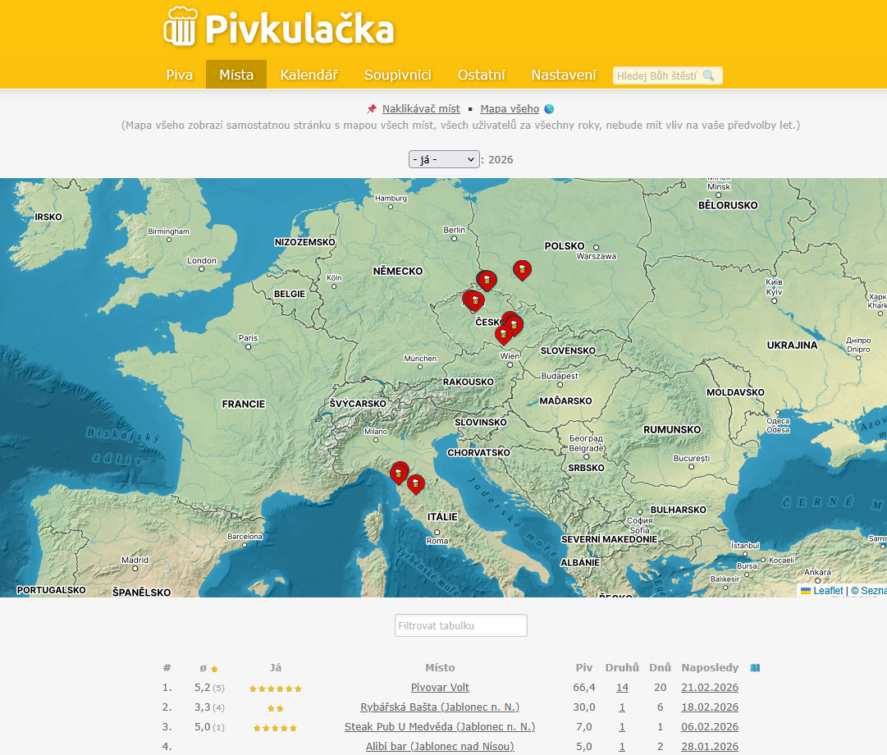Open the '- já -' user dropdown
This screenshot has height=755, width=887.
pos(444,158)
